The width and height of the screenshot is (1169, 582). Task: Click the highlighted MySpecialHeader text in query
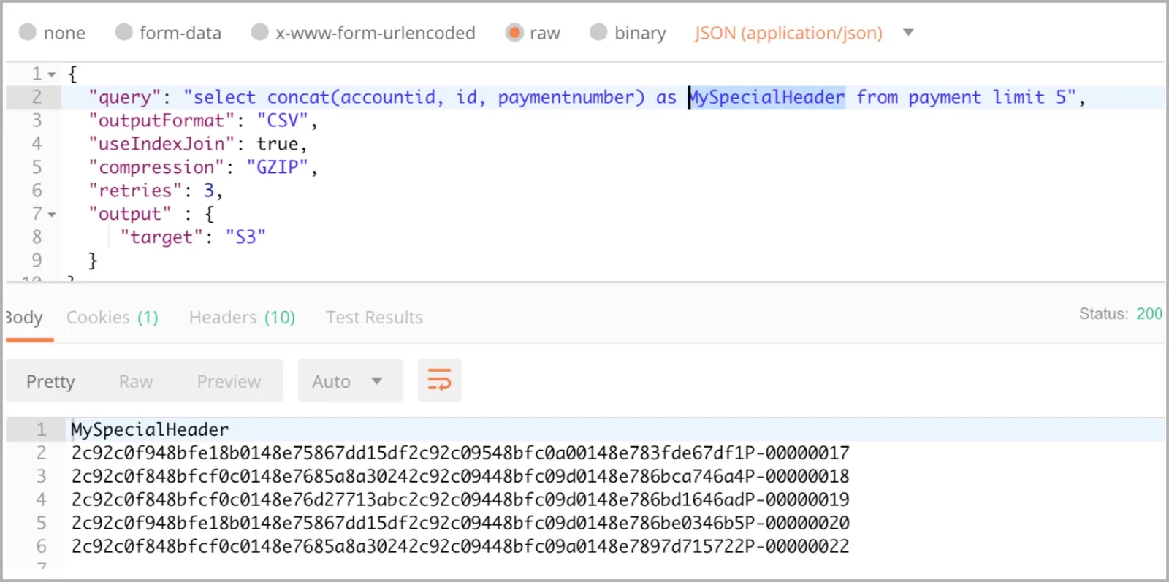(x=766, y=97)
